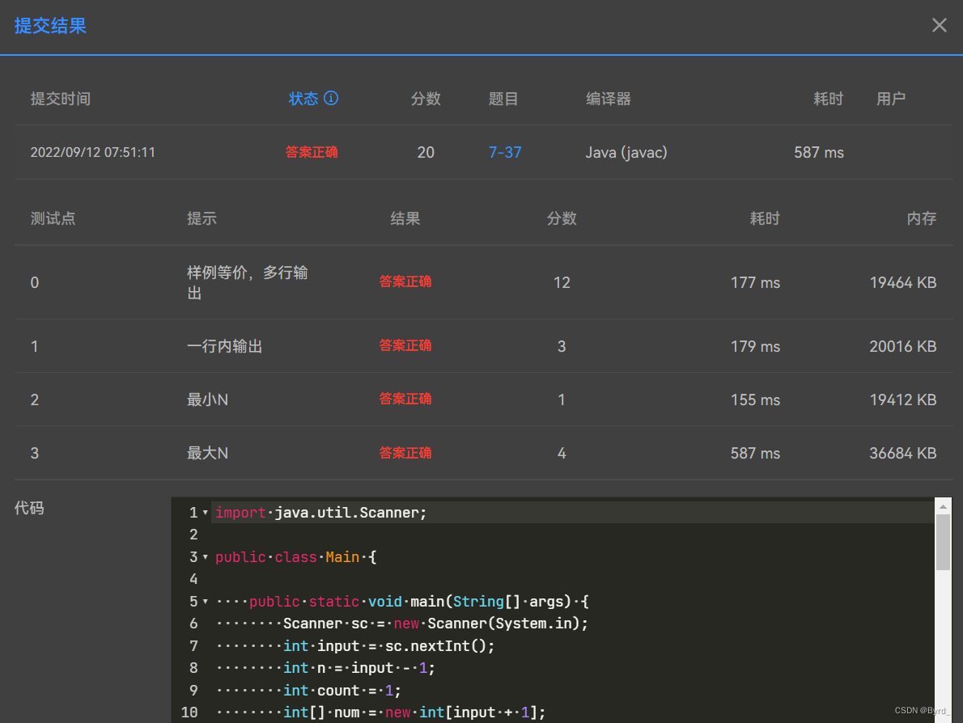963x723 pixels.
Task: Click 答案正确 result for test point 3
Action: pos(405,453)
